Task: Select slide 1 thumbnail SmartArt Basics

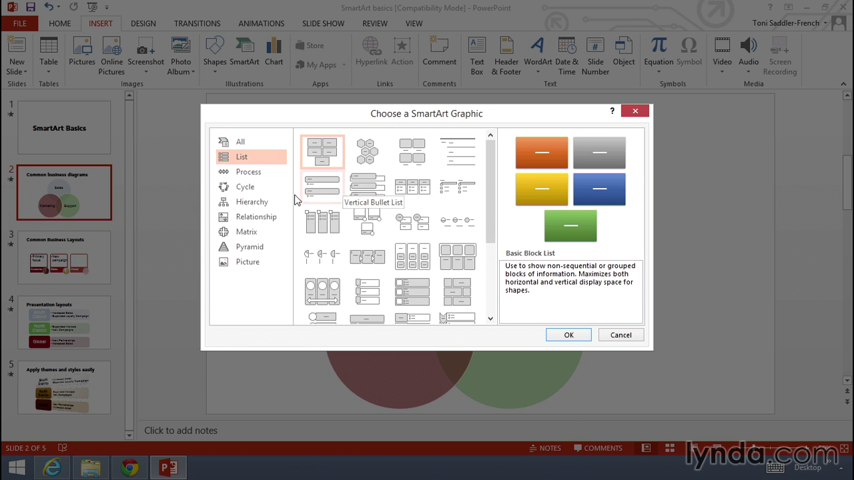Action: click(x=64, y=129)
